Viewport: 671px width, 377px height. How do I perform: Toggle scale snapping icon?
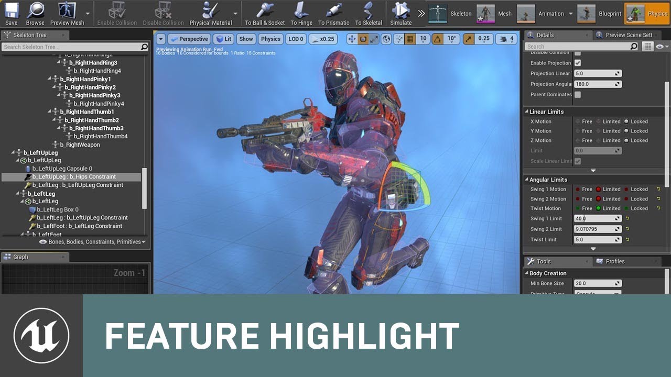(x=469, y=39)
